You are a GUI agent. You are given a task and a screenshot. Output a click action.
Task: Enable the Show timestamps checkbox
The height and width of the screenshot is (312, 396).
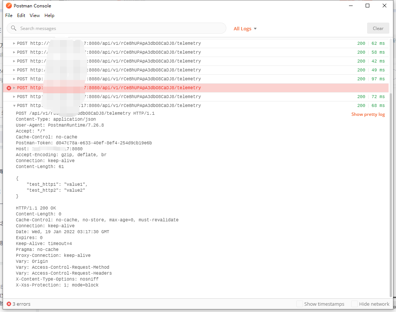tap(299, 304)
